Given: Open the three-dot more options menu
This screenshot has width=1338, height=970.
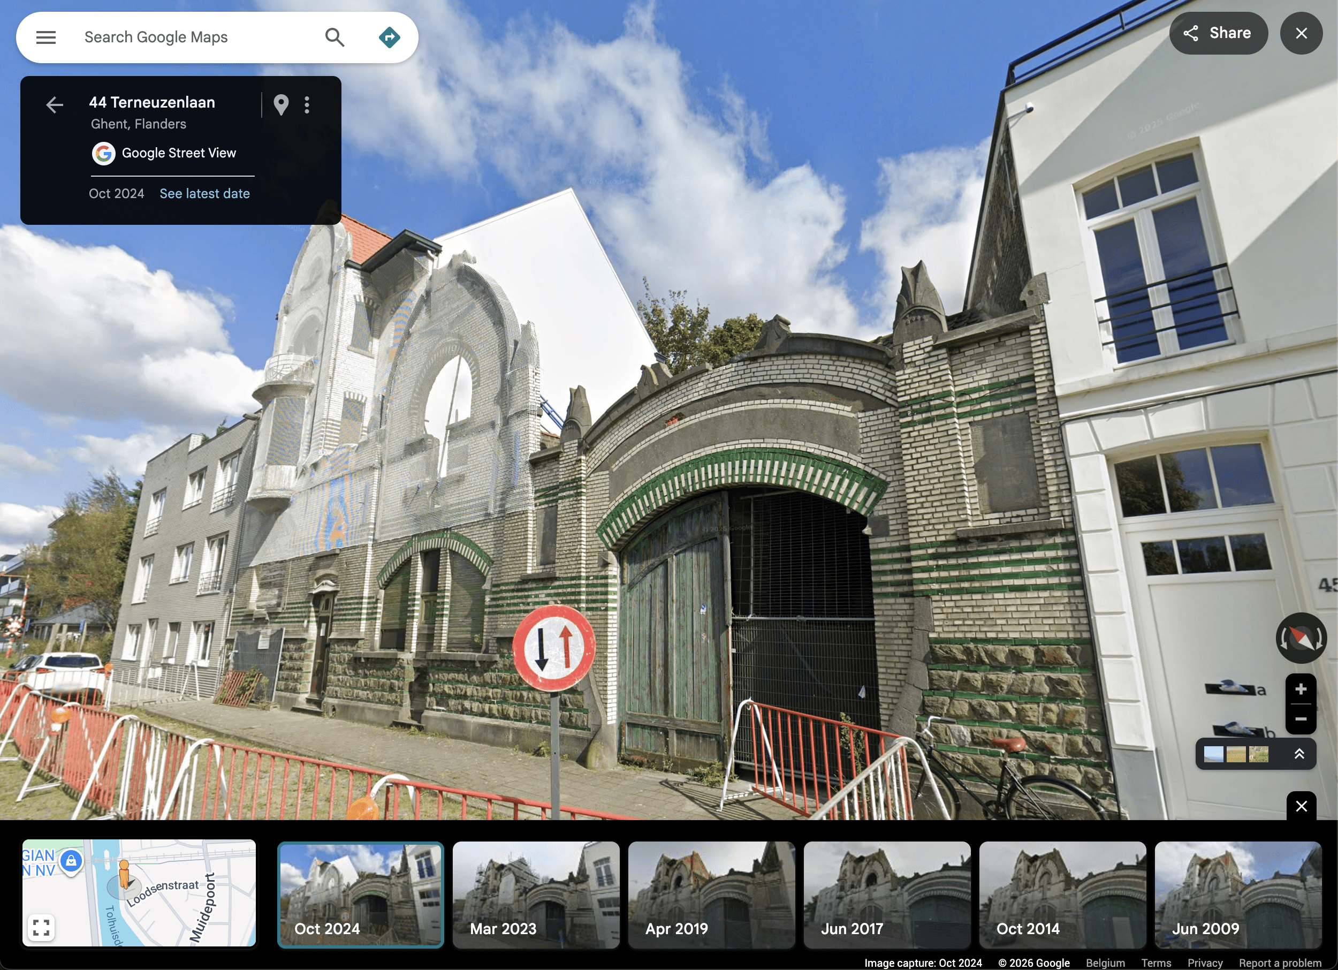Looking at the screenshot, I should [x=307, y=105].
